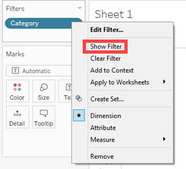The height and width of the screenshot is (169, 186).
Task: Open the Tooltip marks card
Action: [x=44, y=117]
